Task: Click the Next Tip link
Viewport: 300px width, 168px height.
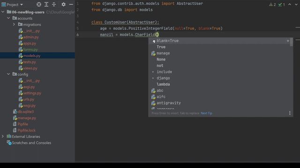Action: [206, 113]
